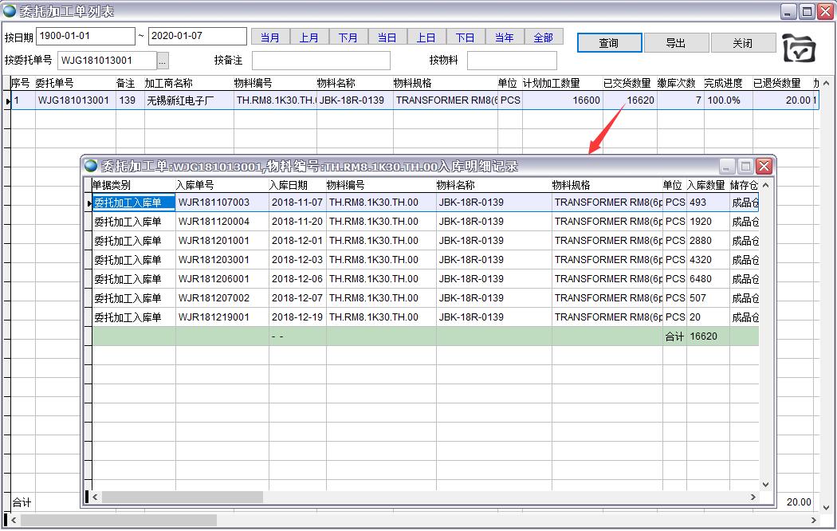Click the start date field 1900-01-01

pyautogui.click(x=86, y=37)
